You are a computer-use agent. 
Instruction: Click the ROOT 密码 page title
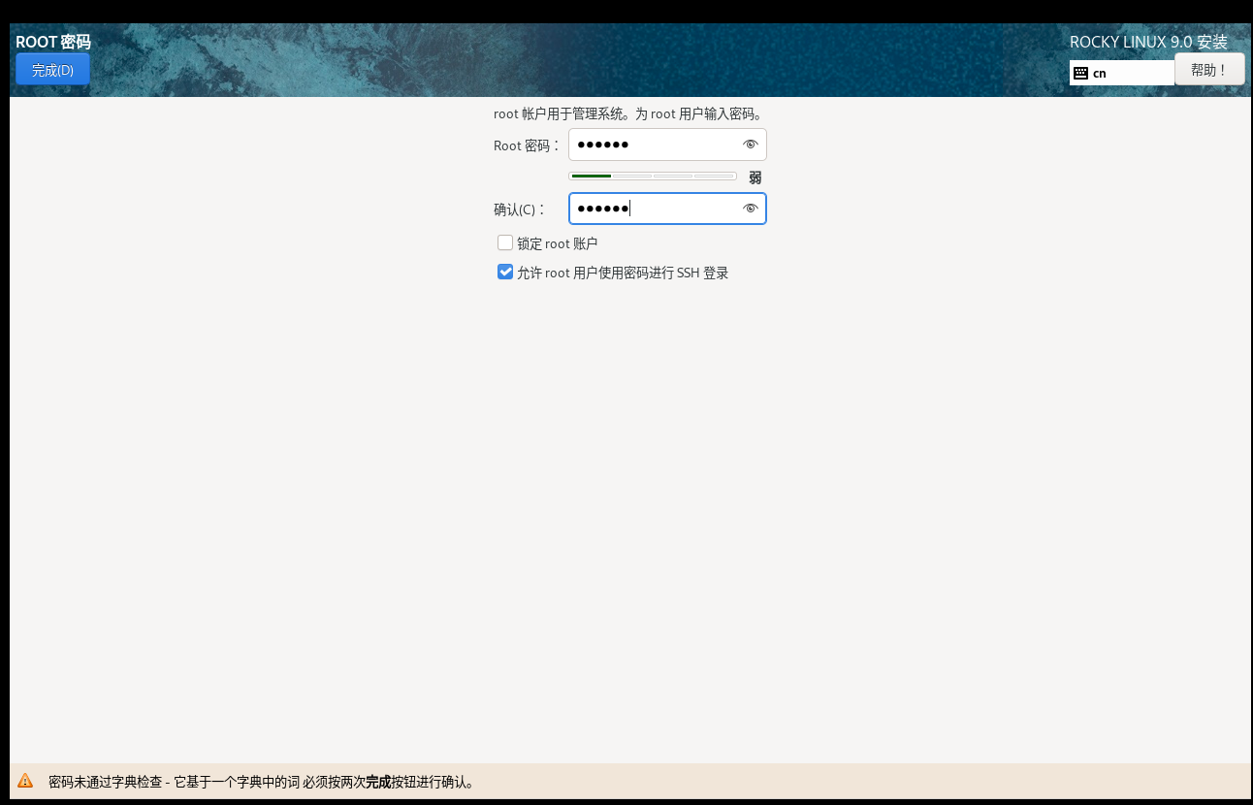click(53, 42)
